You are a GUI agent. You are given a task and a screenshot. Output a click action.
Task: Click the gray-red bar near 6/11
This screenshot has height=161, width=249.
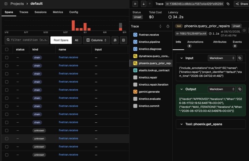coord(120,27)
